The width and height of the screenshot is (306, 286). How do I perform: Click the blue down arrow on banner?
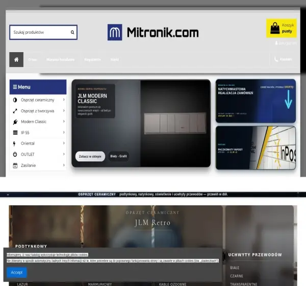pos(288,99)
